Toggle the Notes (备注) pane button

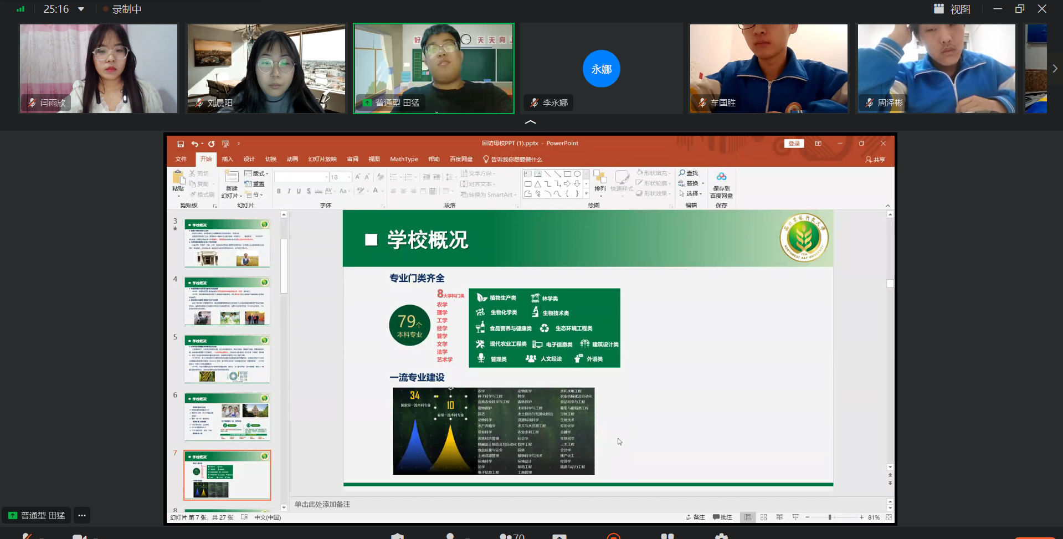click(x=695, y=517)
